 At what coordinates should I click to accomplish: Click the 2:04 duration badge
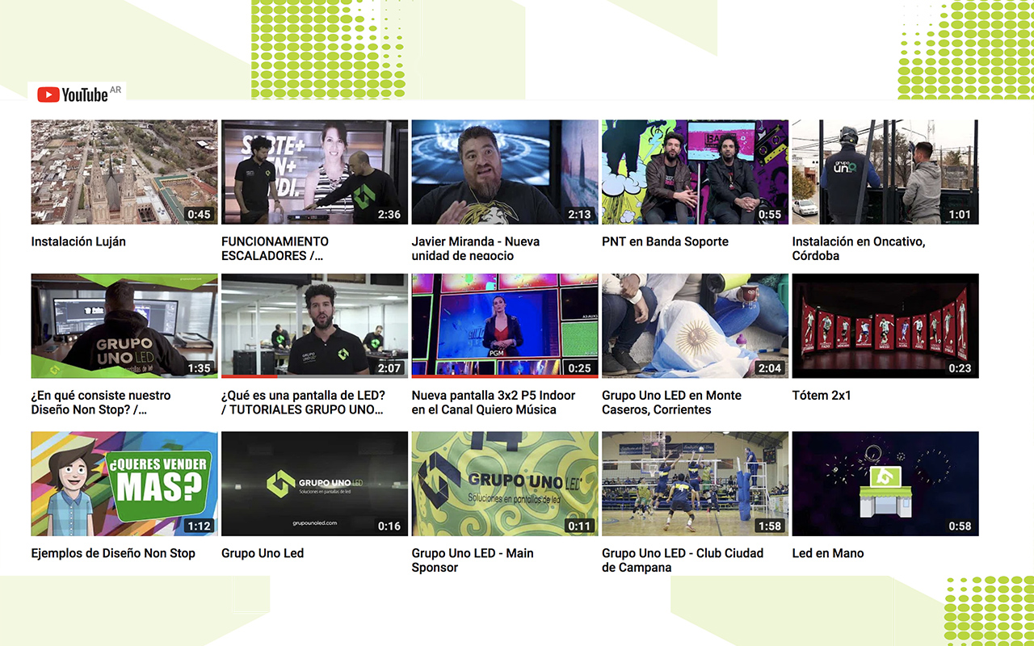[770, 367]
